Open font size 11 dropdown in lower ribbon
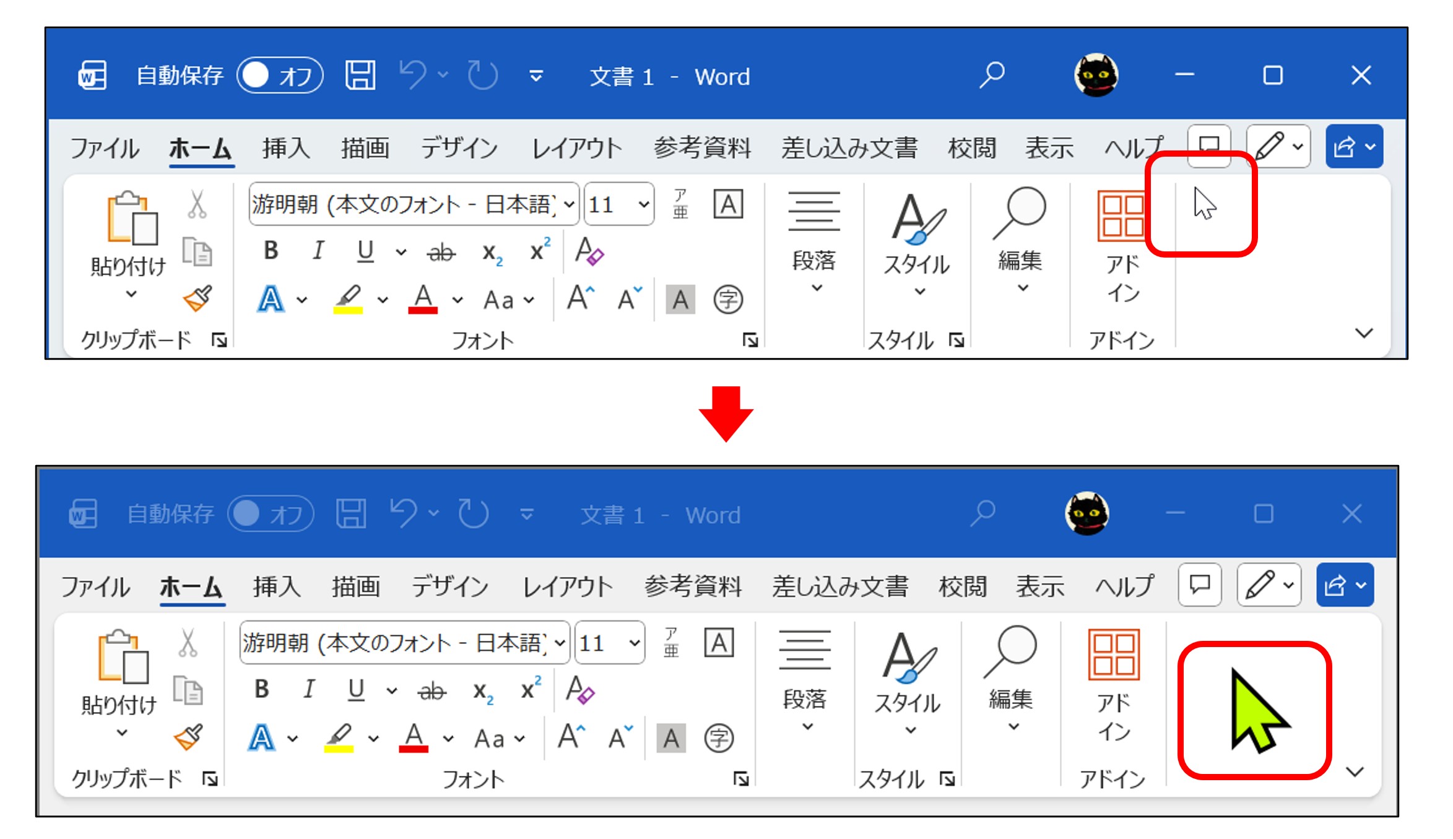The image size is (1453, 839). (634, 643)
